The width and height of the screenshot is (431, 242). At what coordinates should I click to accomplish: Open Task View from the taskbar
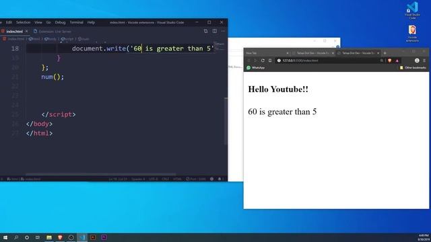38,237
